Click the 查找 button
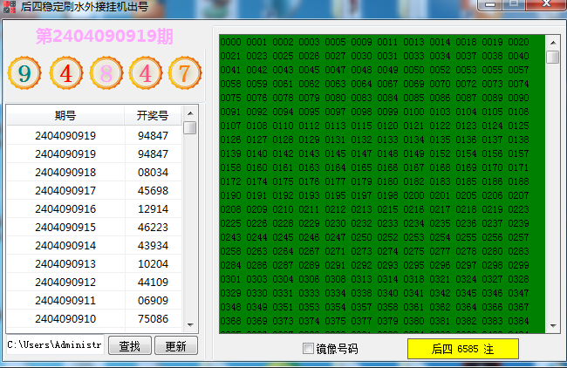Screen dimensions: 567x368 point(129,346)
